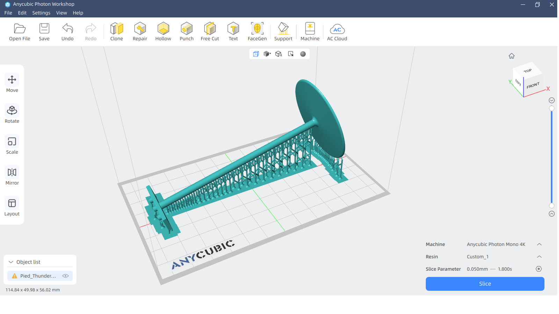Activate the Scale tool
The height and width of the screenshot is (314, 559).
(x=12, y=145)
